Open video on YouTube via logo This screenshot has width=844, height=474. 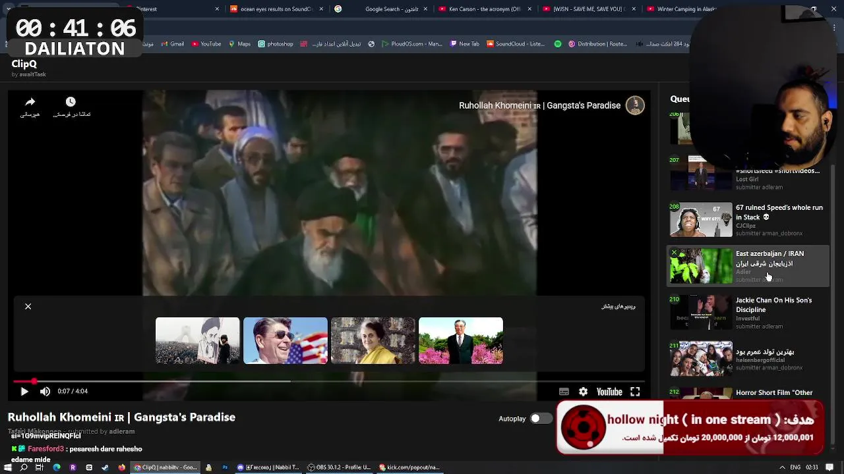(609, 392)
